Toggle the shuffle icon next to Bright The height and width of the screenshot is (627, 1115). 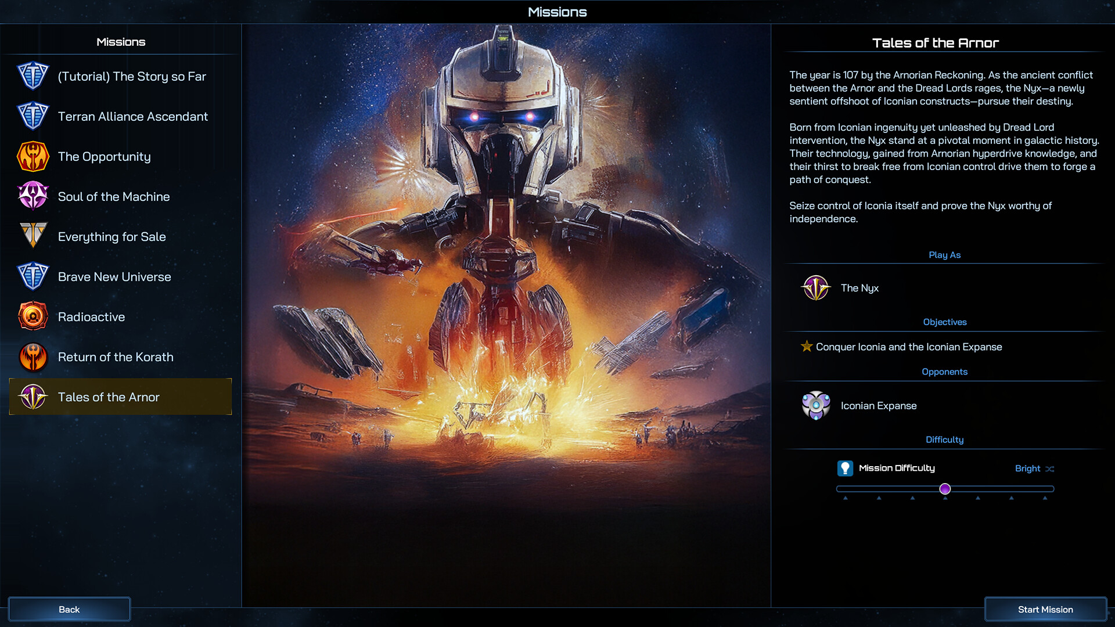pyautogui.click(x=1050, y=469)
